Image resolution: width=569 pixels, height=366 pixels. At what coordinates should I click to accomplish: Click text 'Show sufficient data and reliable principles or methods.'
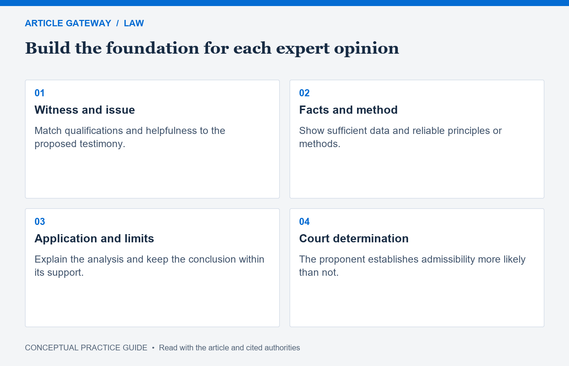click(400, 137)
